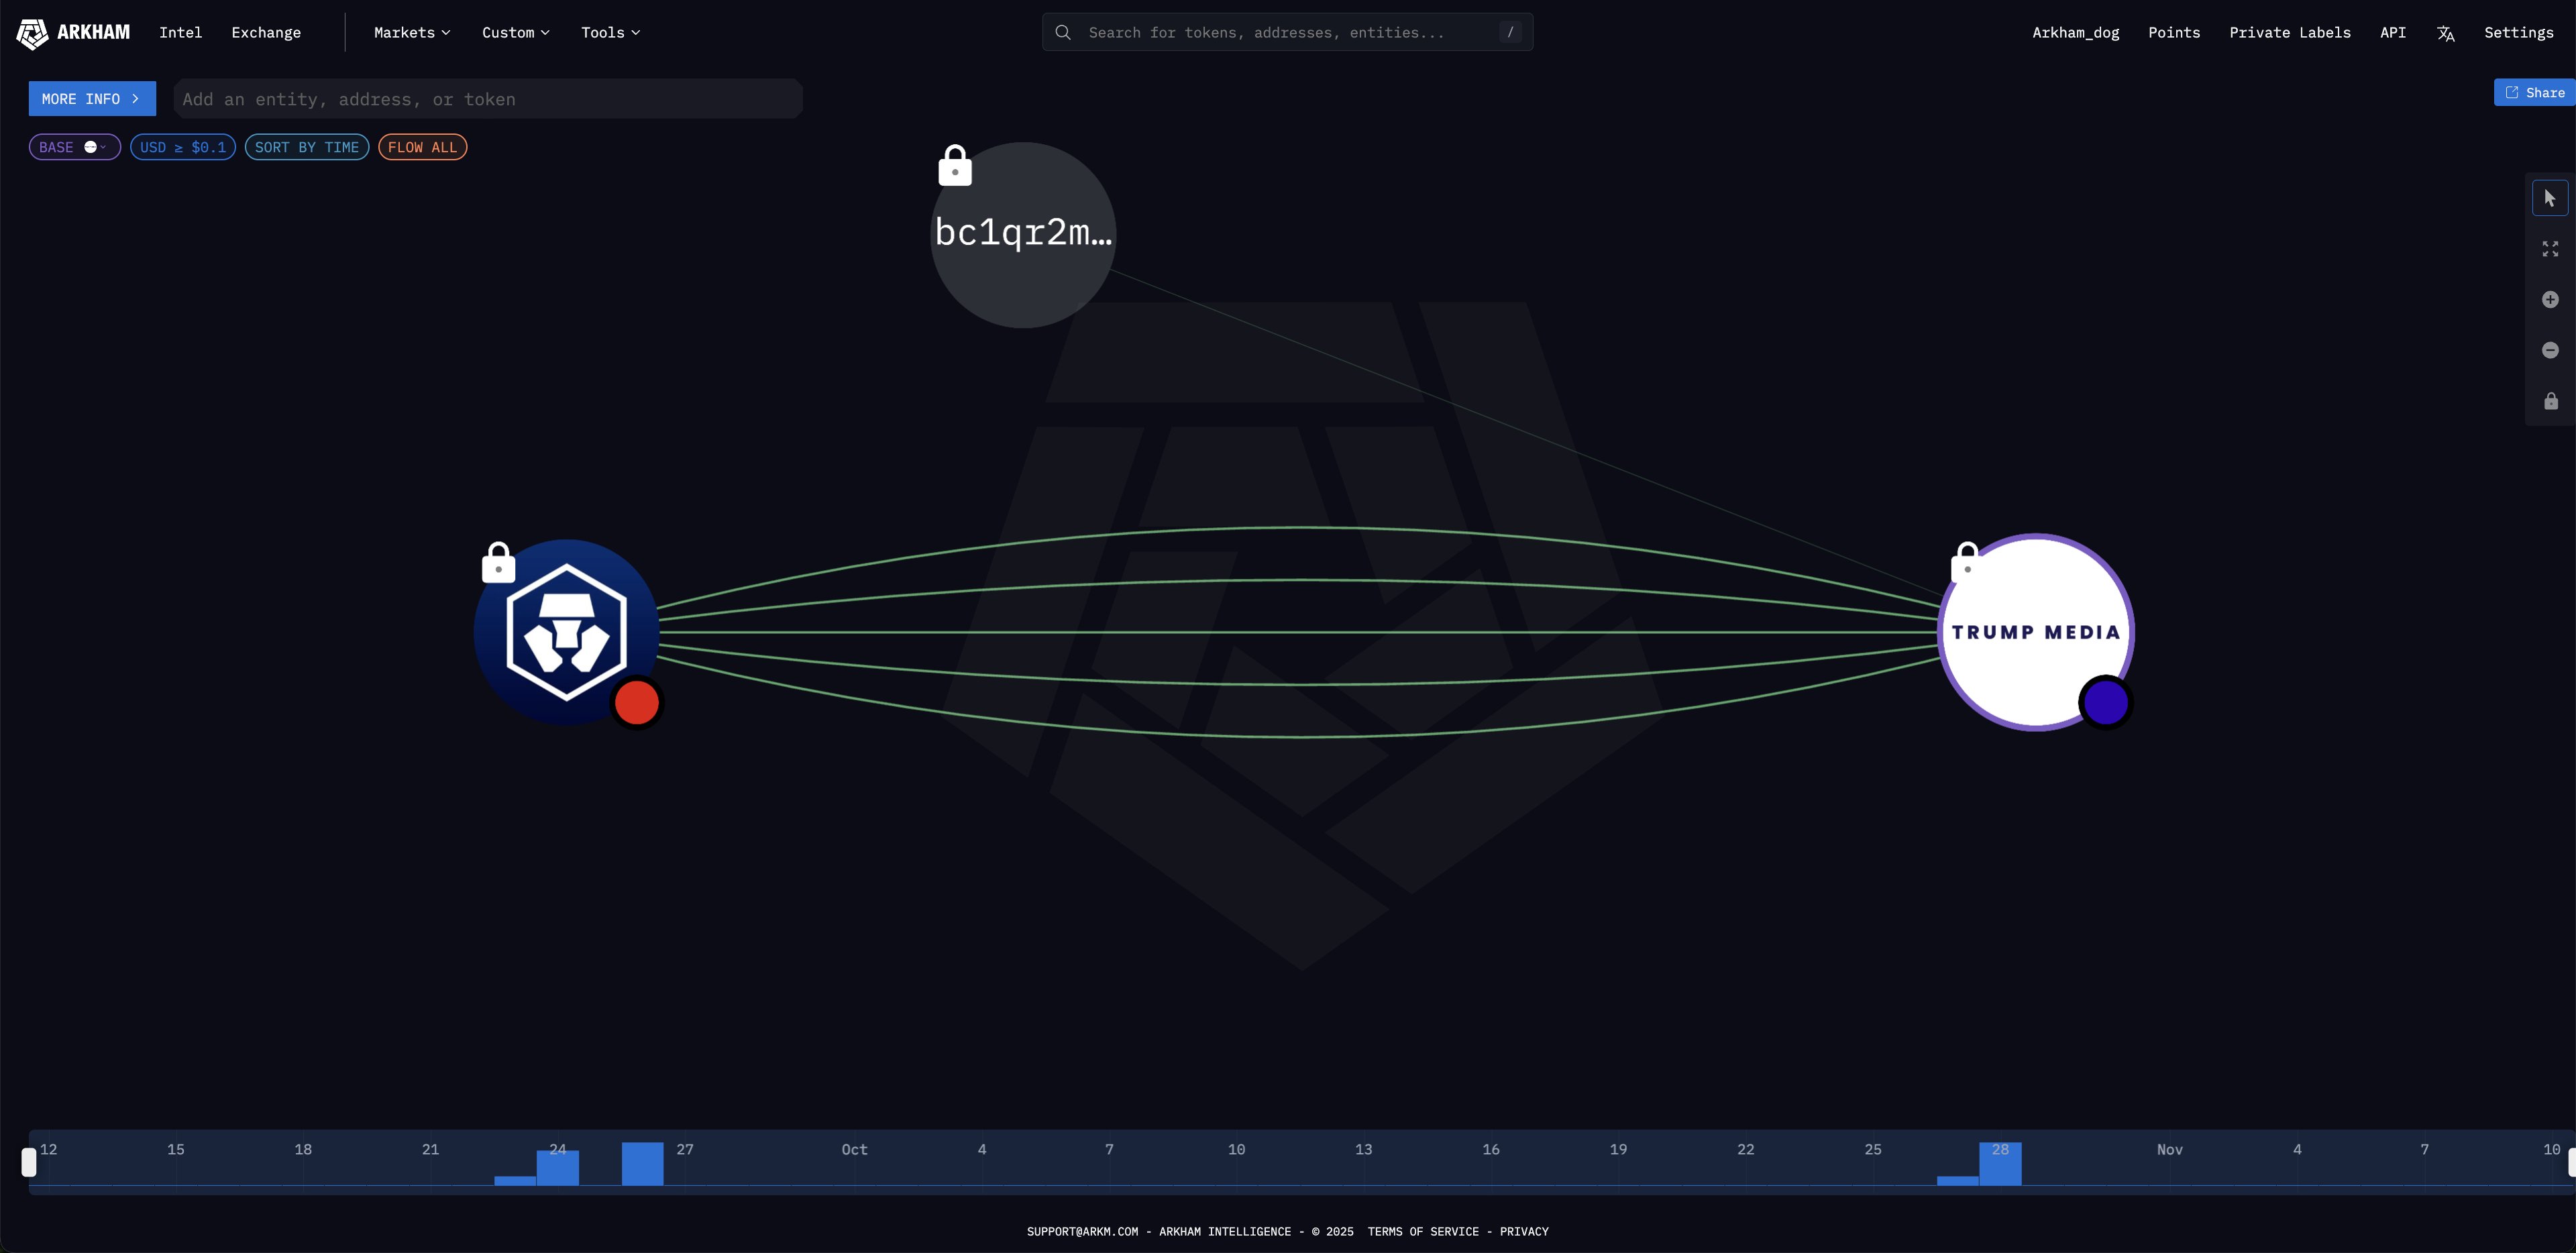
Task: Click the left timeline range handle
Action: (29, 1162)
